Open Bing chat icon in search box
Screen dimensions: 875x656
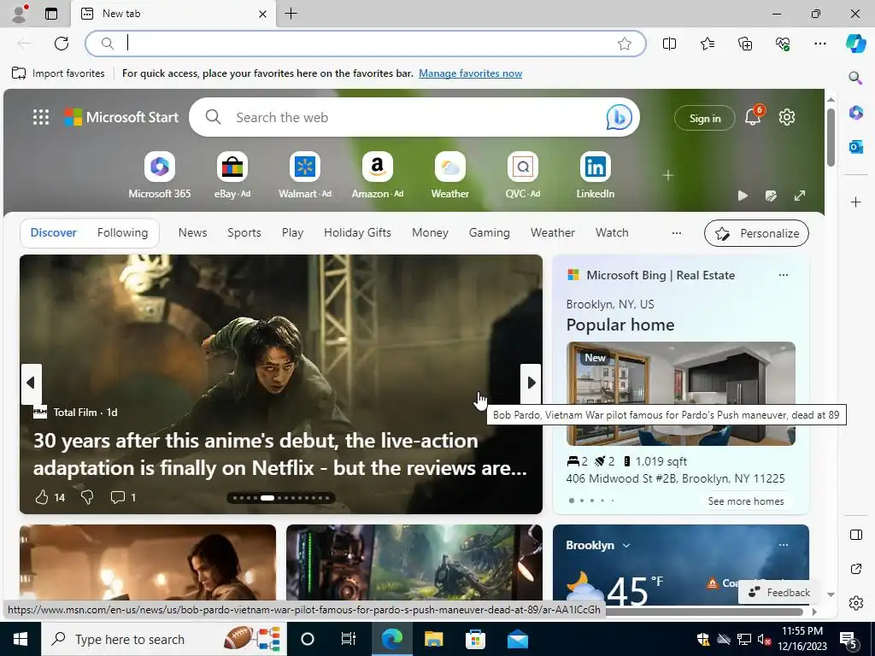tap(619, 117)
